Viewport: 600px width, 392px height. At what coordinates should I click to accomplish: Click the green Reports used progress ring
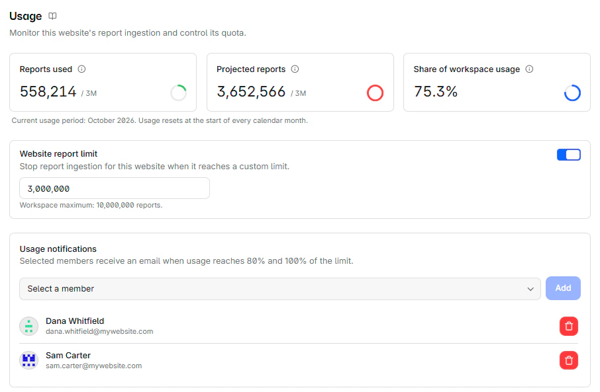(x=178, y=93)
